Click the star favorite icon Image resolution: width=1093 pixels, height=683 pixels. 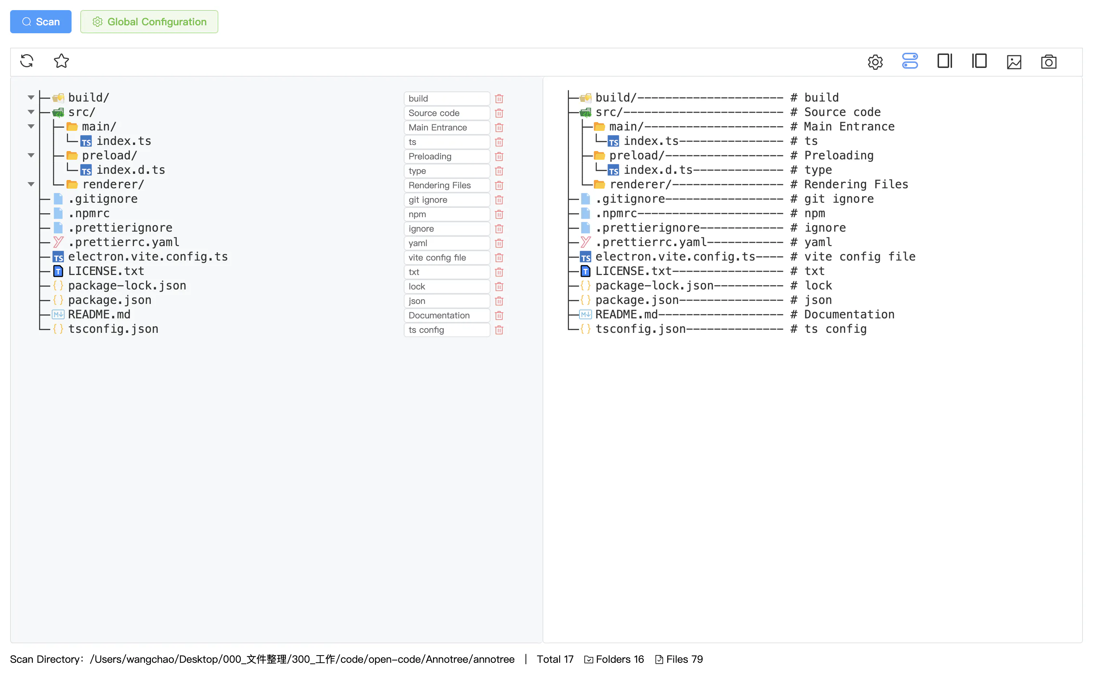61,61
